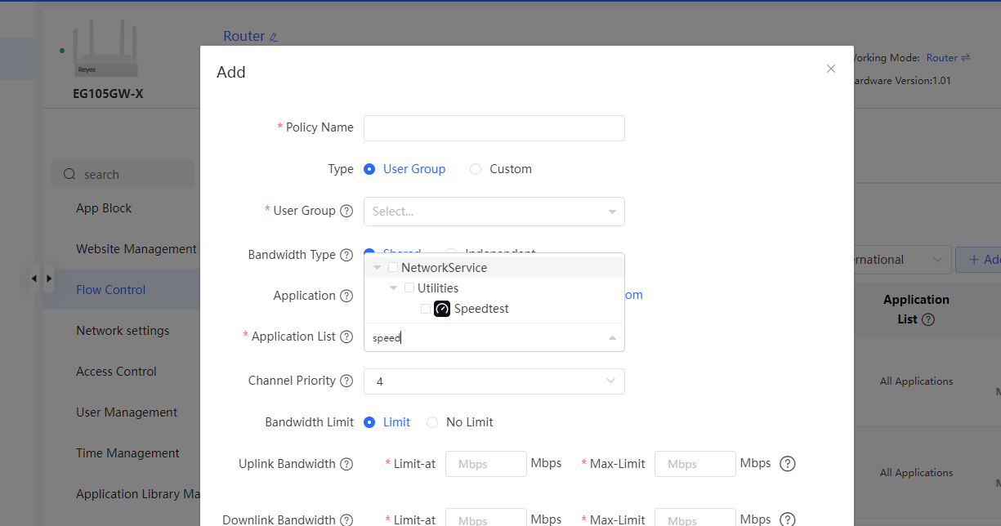Open User Management in sidebar
Screen dimensions: 1001x526
pos(127,412)
